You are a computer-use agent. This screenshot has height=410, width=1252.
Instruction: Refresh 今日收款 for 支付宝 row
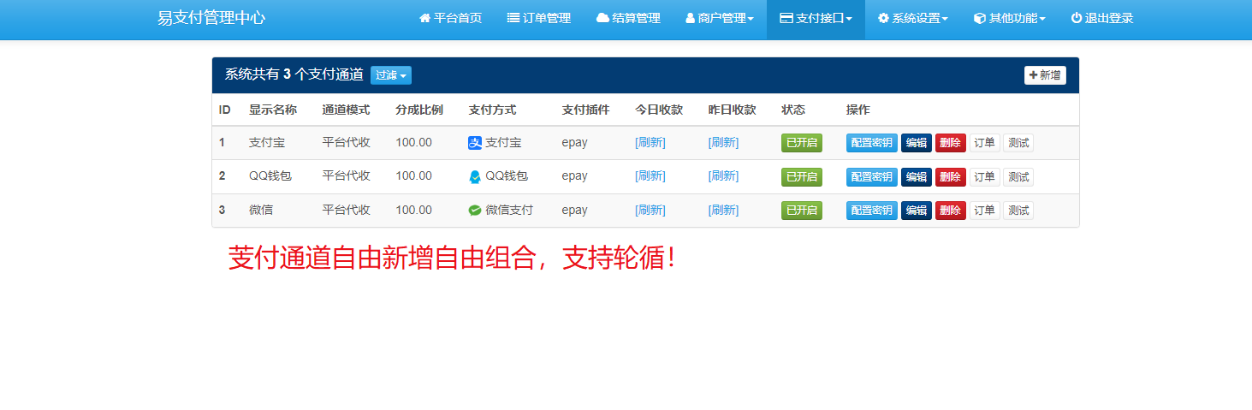(x=650, y=142)
